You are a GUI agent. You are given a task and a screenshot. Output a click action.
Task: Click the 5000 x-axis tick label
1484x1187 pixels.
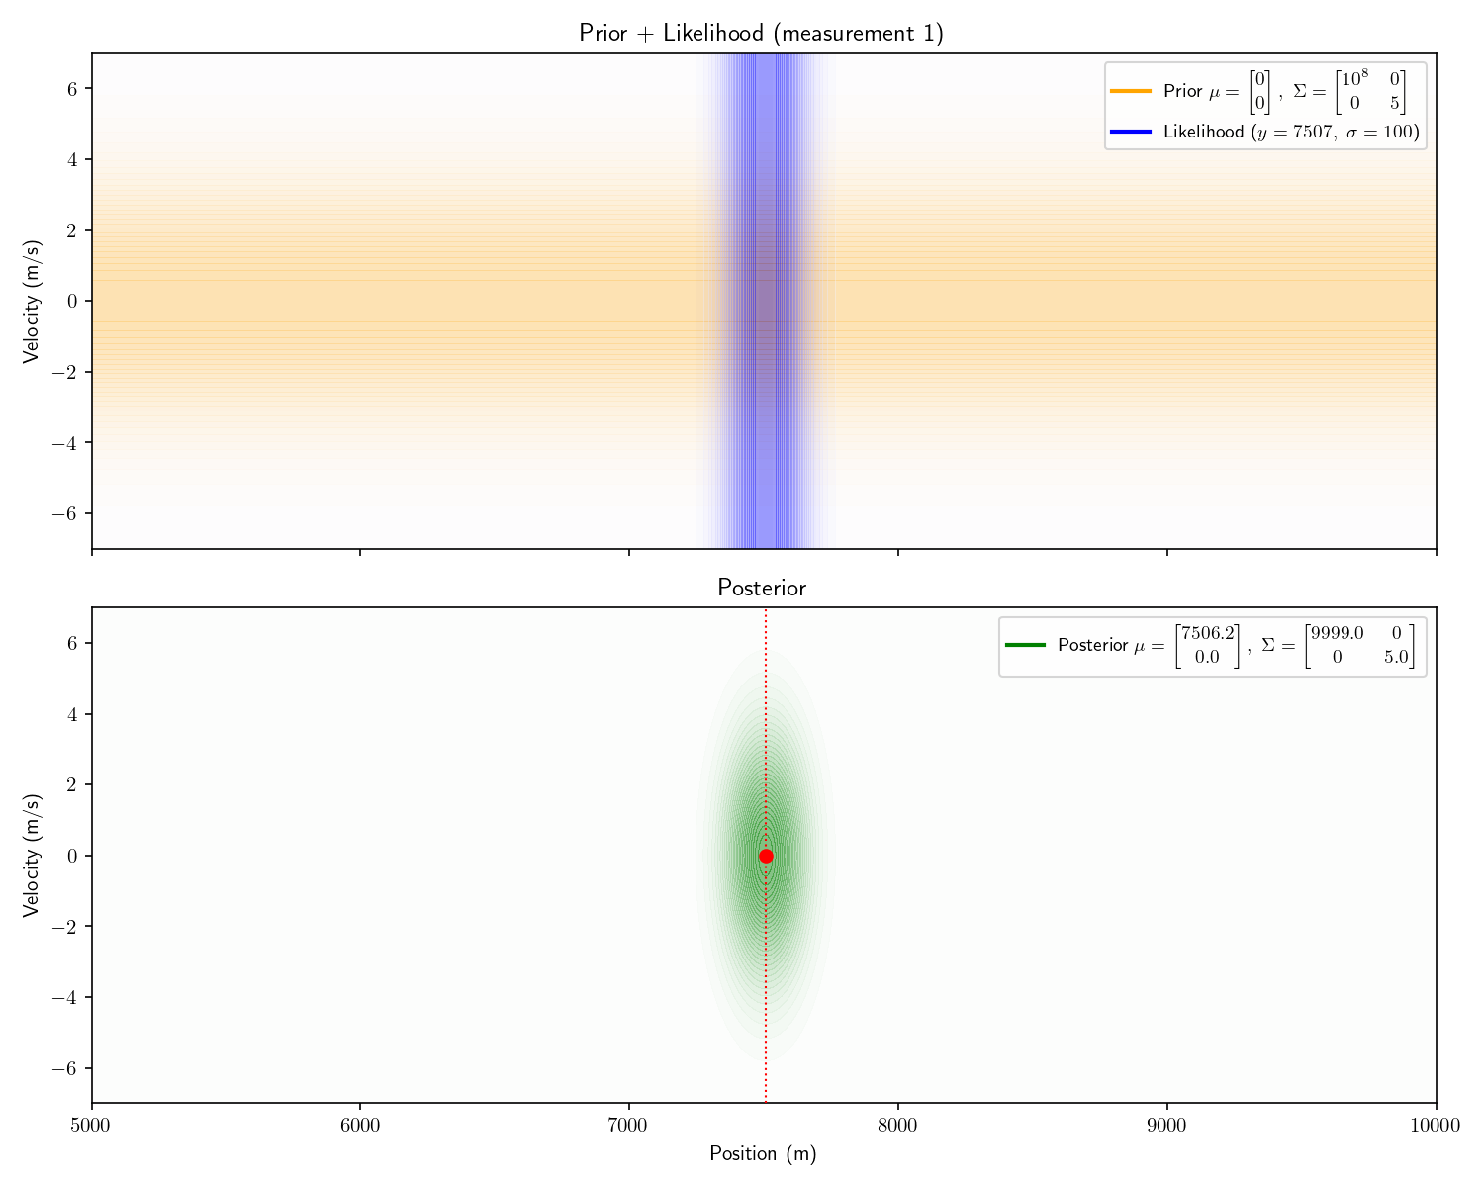point(91,1125)
